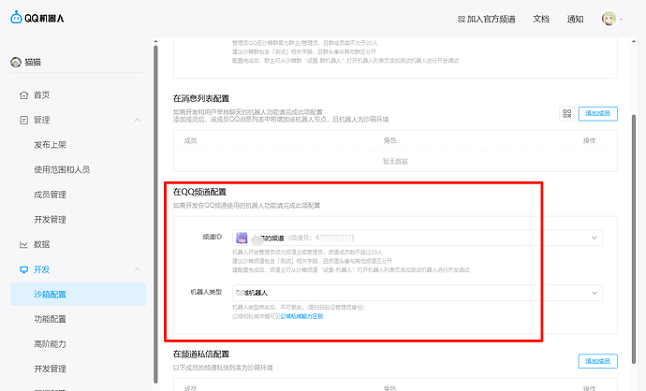
Task: Click the 开发 monitor icon in sidebar
Action: pyautogui.click(x=24, y=269)
